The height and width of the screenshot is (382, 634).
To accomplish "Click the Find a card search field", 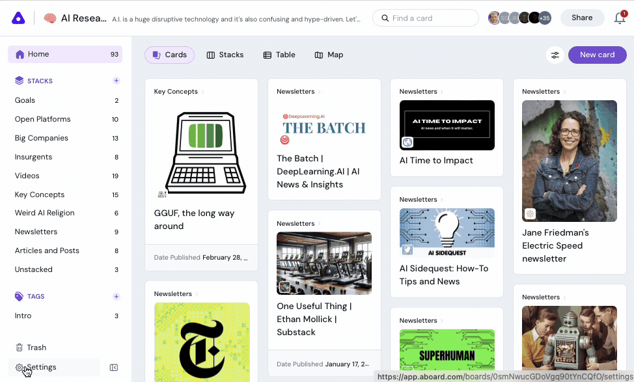I will (425, 18).
